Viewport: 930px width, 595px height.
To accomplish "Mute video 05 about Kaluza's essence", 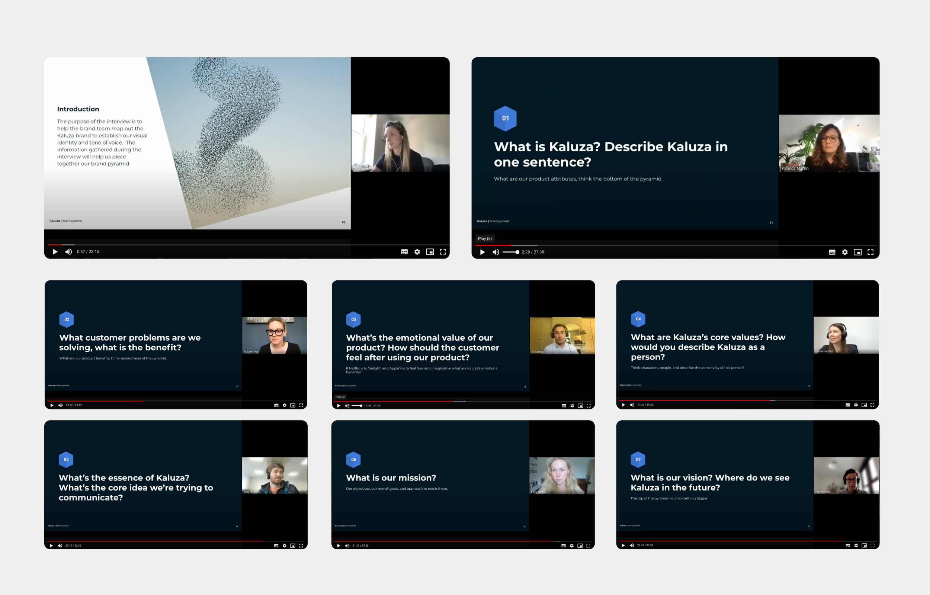I will (60, 546).
